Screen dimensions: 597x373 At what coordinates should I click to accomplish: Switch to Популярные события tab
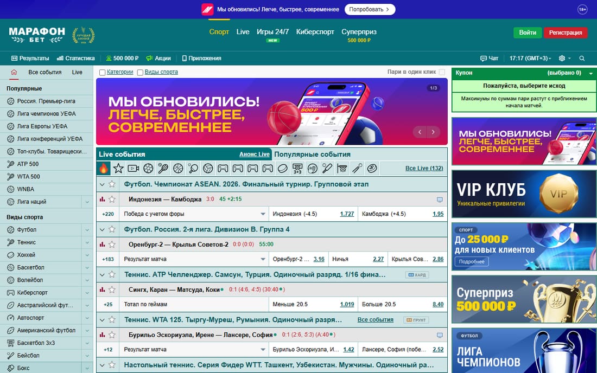312,155
